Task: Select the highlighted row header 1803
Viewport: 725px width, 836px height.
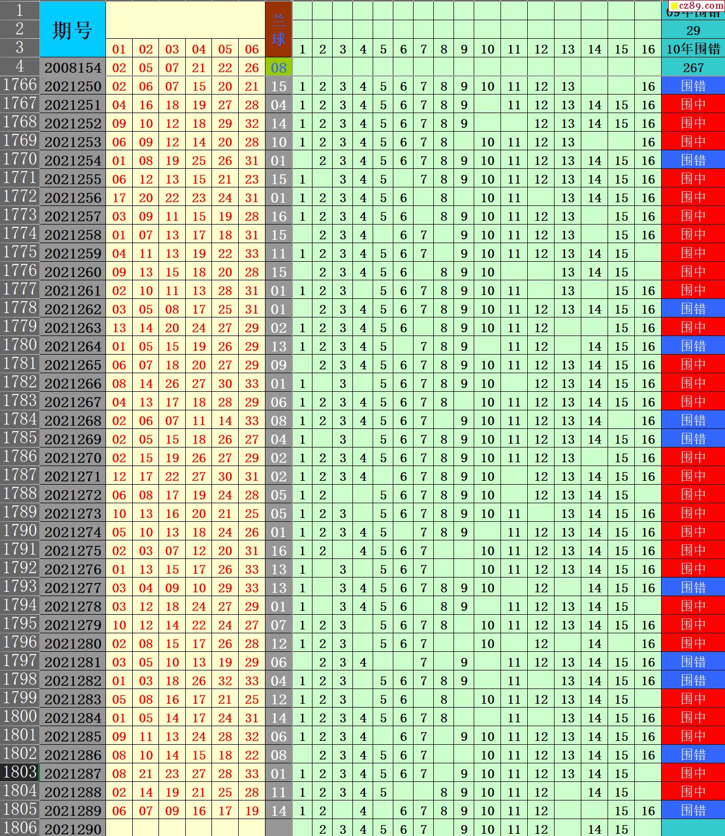Action: point(20,773)
